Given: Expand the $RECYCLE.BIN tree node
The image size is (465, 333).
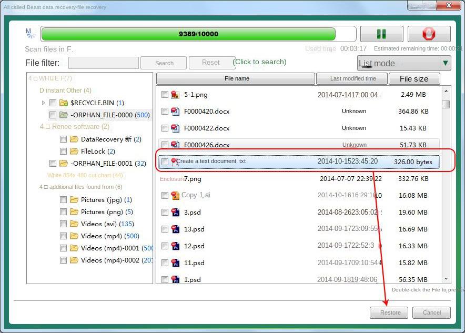Looking at the screenshot, I should (44, 103).
